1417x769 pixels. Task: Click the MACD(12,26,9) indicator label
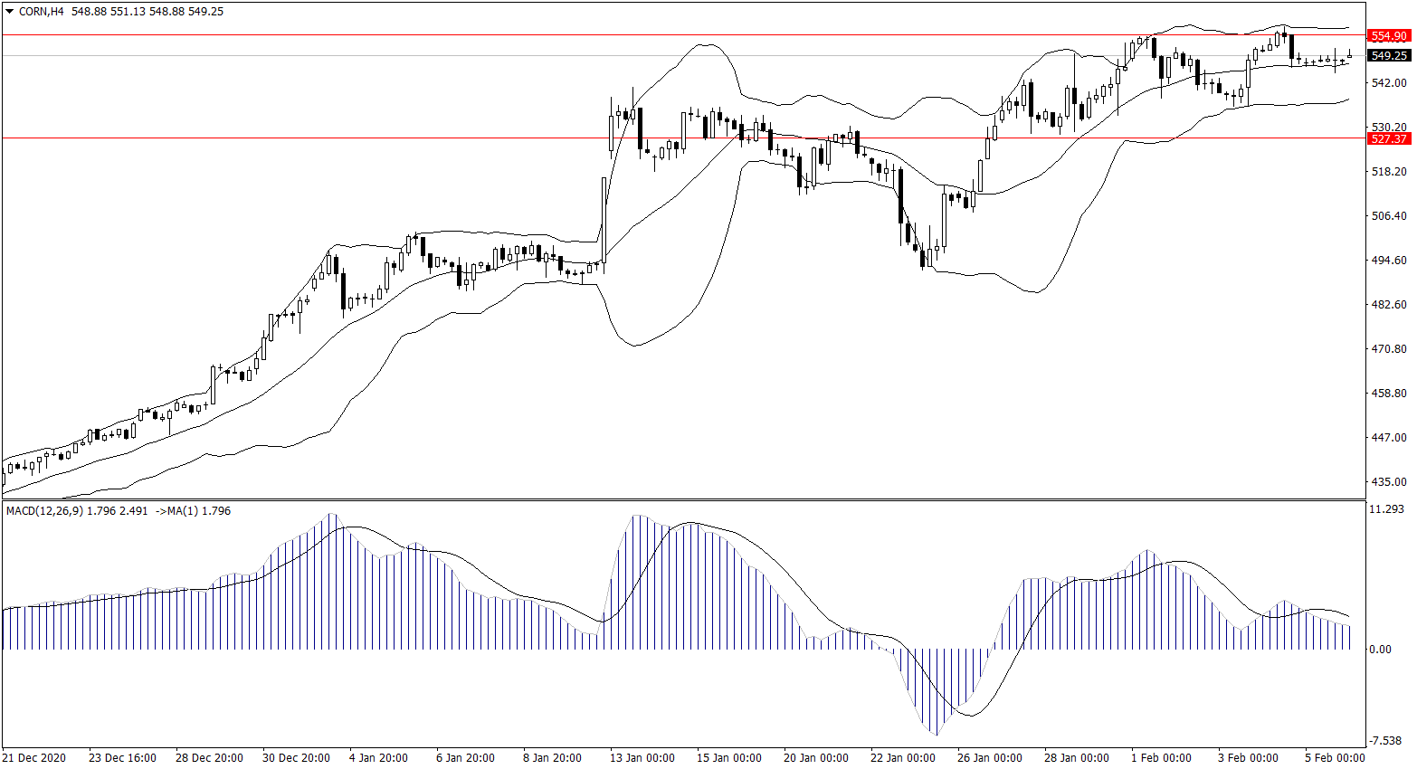[x=44, y=511]
